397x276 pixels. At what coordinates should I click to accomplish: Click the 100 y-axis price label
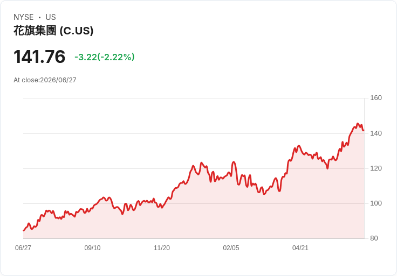[376, 203]
